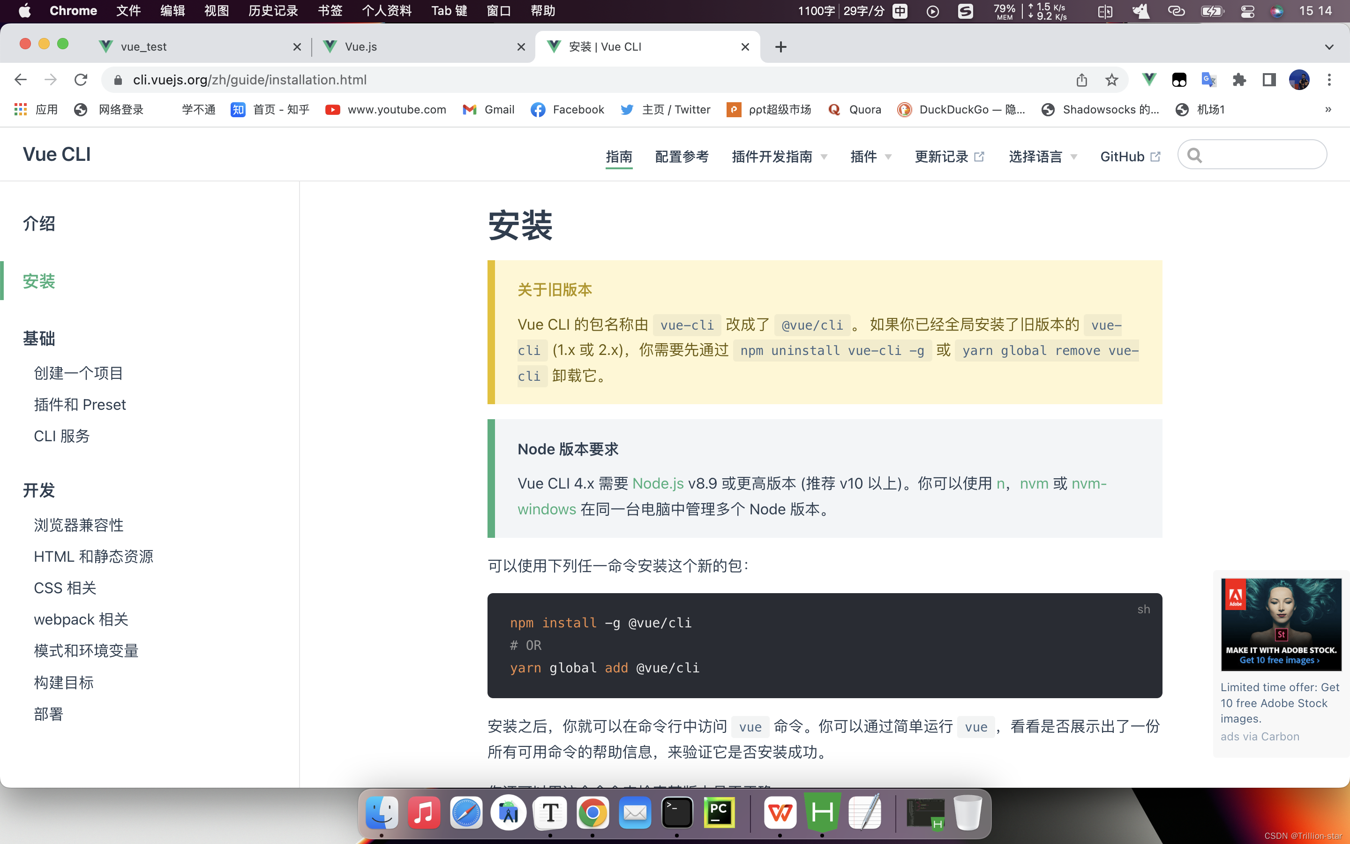Open 浏览器兼容性 in sidebar

click(x=79, y=525)
